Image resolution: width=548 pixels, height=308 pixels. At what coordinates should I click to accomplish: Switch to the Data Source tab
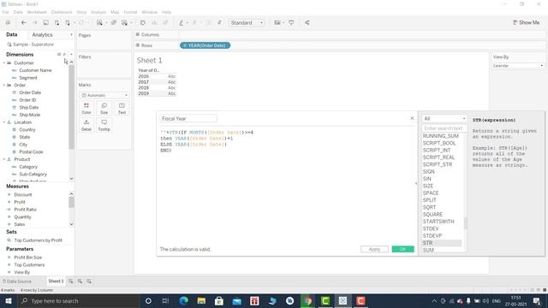17,281
